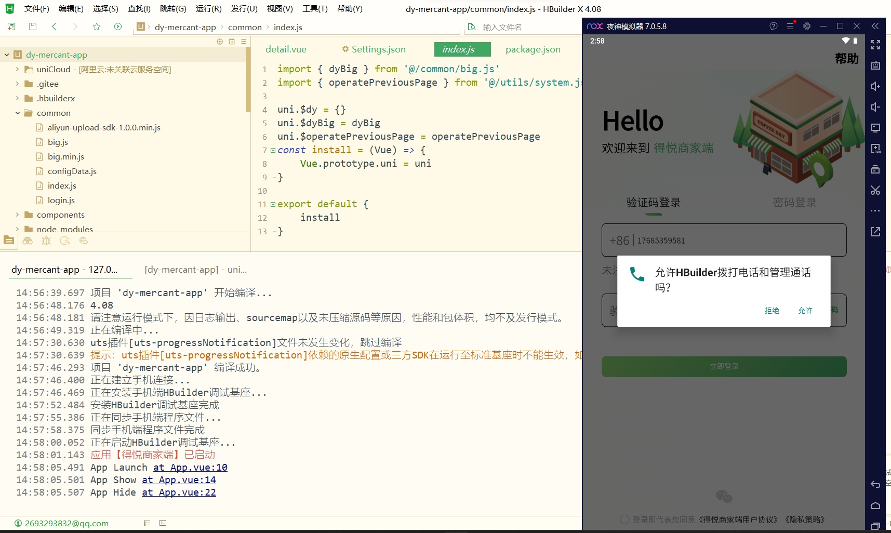Click the green run play icon
This screenshot has height=533, width=891.
pos(118,26)
